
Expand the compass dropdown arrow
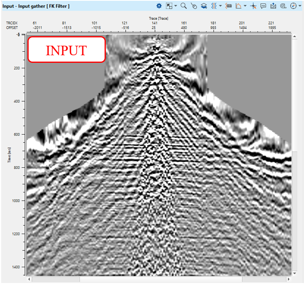(300, 6)
